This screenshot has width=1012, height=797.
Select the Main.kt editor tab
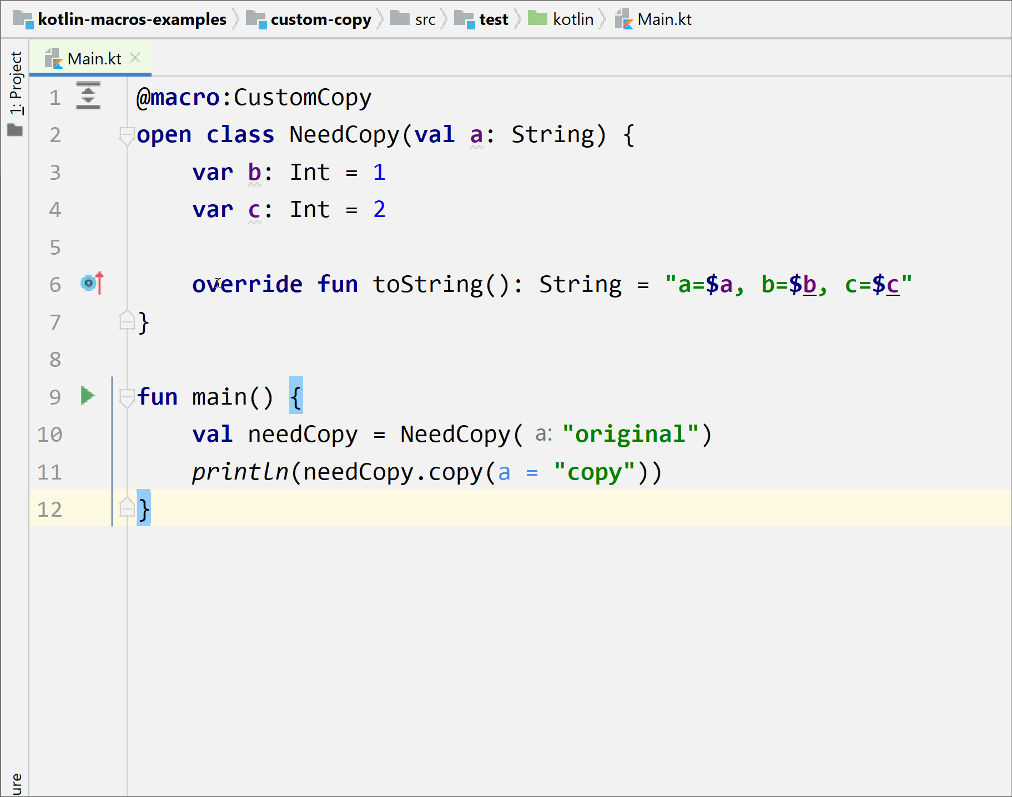(90, 58)
